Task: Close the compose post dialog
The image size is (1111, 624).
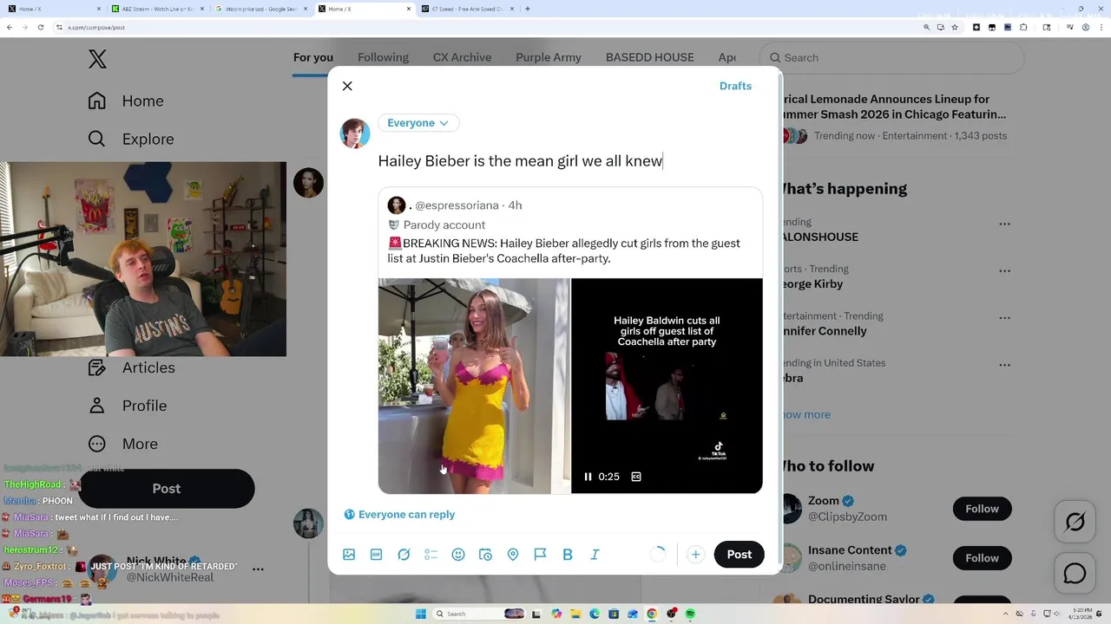Action: [x=347, y=86]
